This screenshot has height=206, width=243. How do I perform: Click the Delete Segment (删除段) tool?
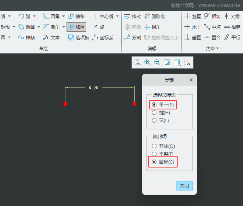pyautogui.click(x=155, y=16)
